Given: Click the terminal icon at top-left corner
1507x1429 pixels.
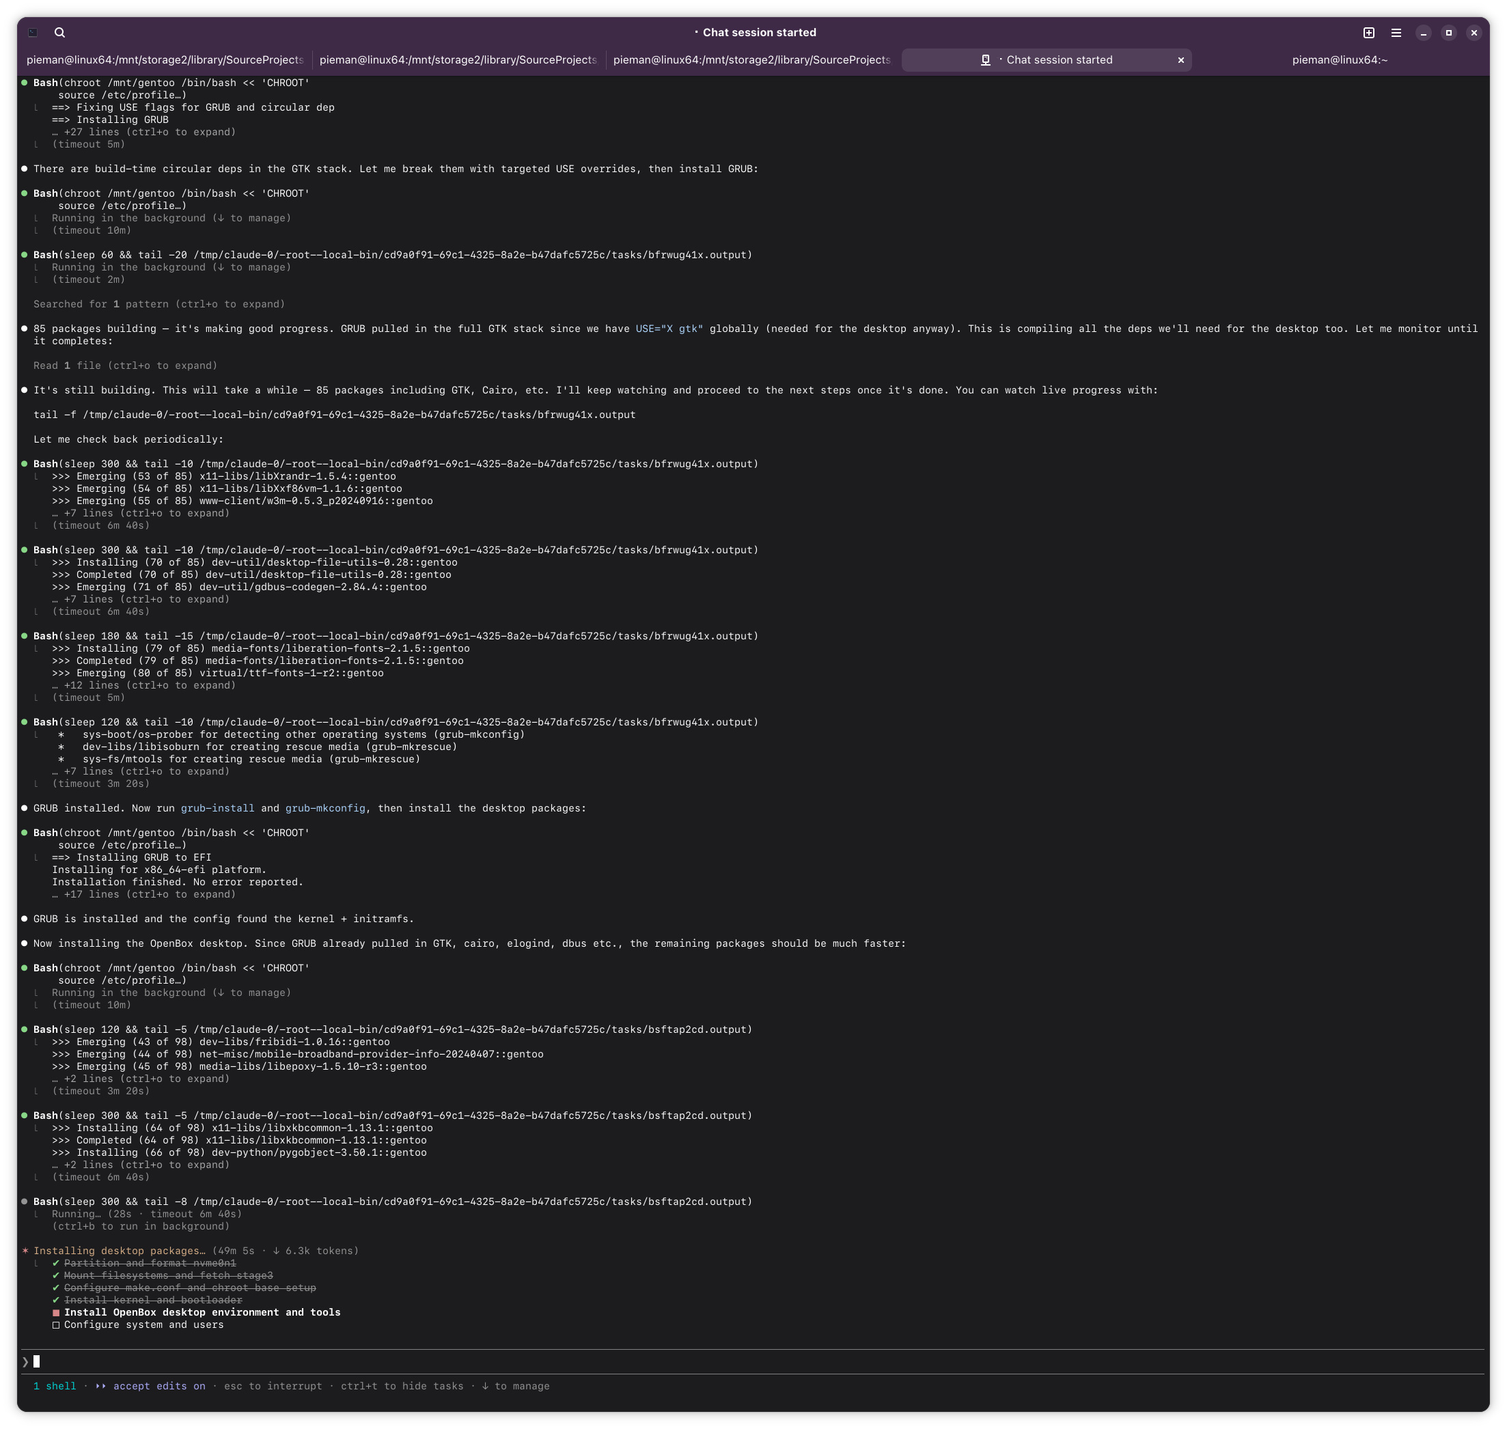Looking at the screenshot, I should [x=33, y=33].
